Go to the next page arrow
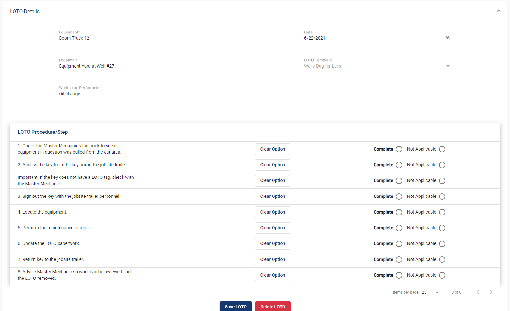Image resolution: width=510 pixels, height=311 pixels. (x=491, y=292)
